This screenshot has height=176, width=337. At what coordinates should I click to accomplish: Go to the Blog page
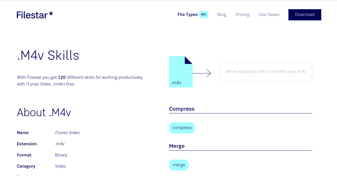coord(222,15)
